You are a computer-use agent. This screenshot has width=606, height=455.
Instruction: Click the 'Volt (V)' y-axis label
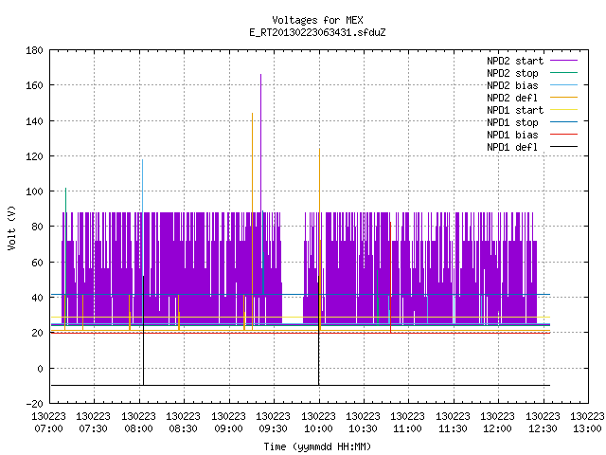[11, 227]
